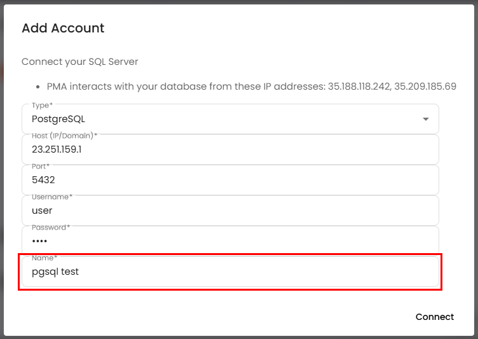
Task: Click into the Username field with 'user'
Action: tap(230, 211)
